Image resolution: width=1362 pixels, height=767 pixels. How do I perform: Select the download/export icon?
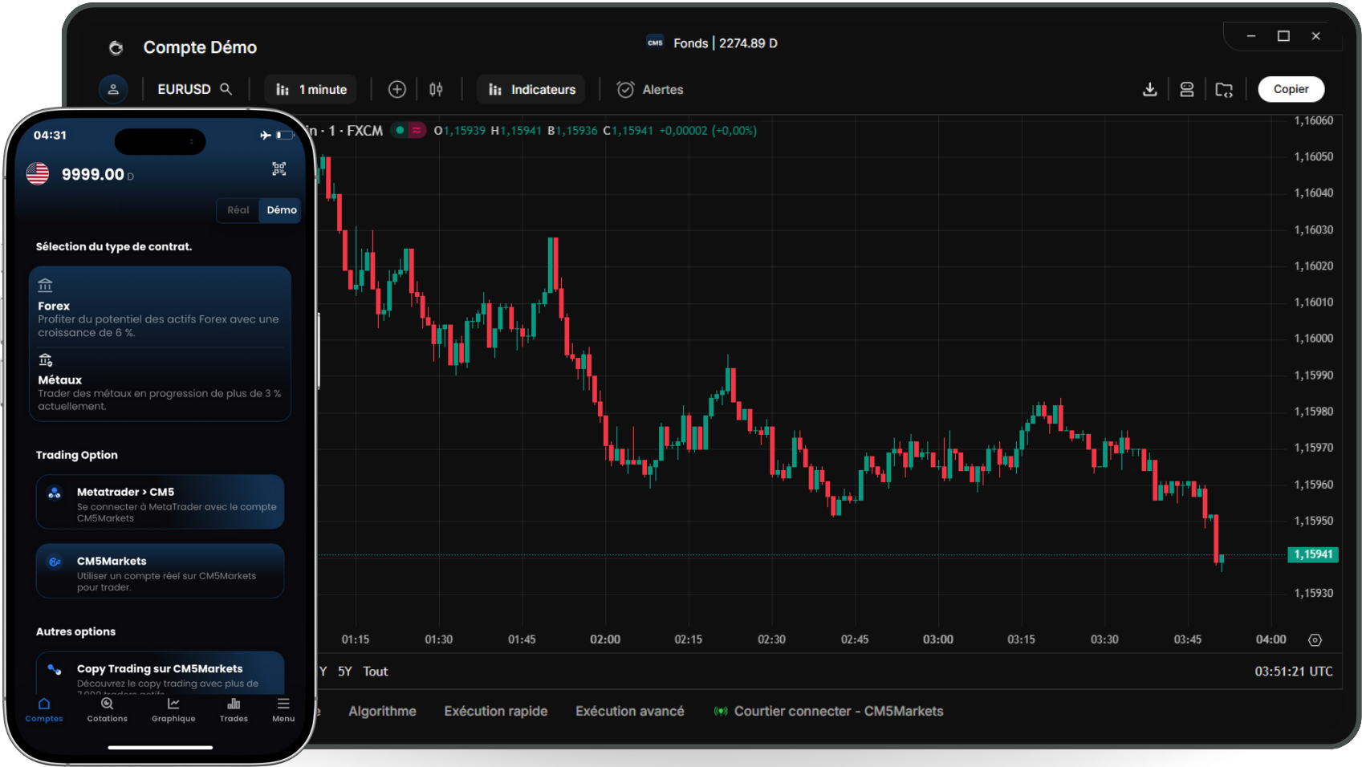1149,89
